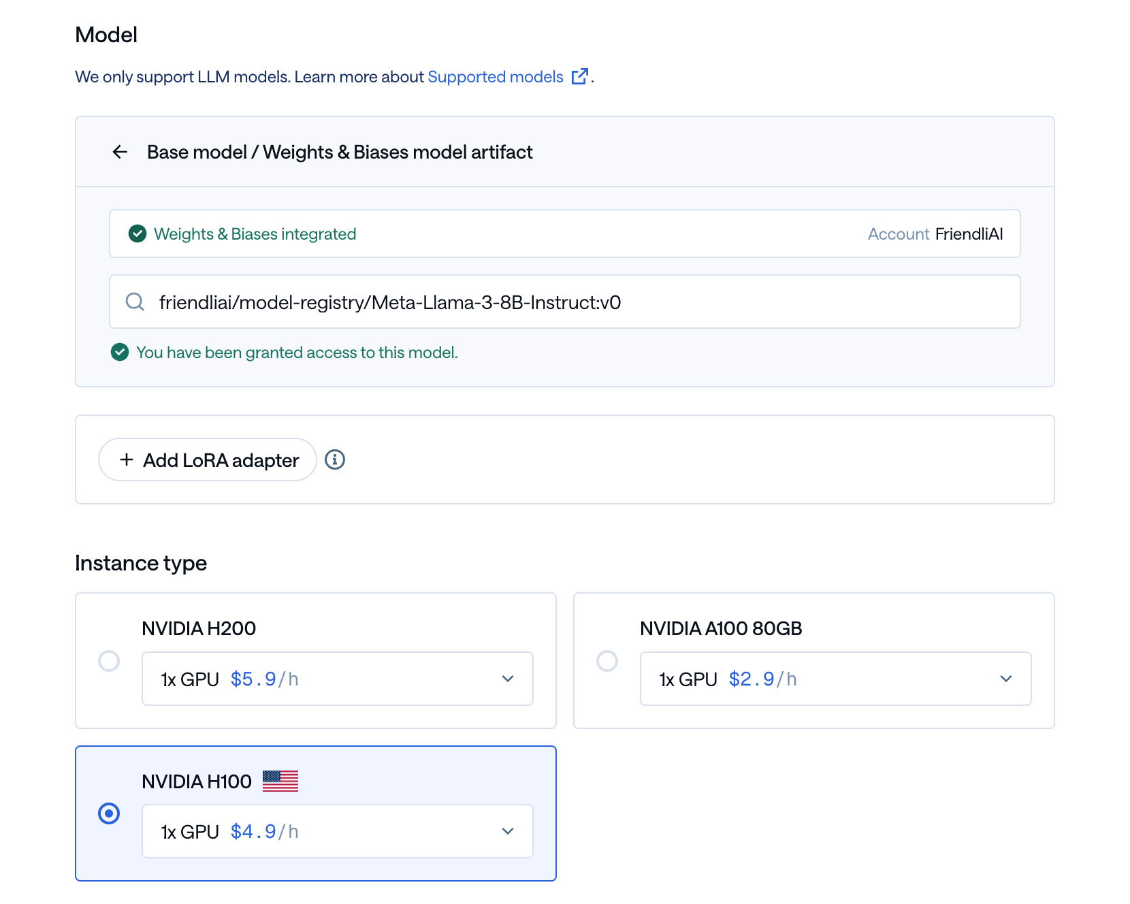
Task: Click the Account FriendliAI label
Action: pyautogui.click(x=935, y=233)
